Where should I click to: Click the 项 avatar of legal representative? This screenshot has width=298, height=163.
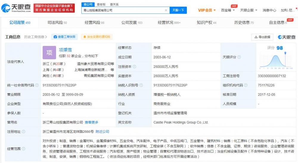[x=49, y=52]
